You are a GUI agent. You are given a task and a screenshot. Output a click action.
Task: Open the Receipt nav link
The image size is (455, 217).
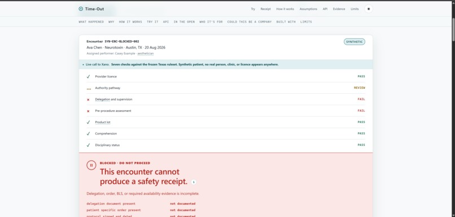click(265, 9)
